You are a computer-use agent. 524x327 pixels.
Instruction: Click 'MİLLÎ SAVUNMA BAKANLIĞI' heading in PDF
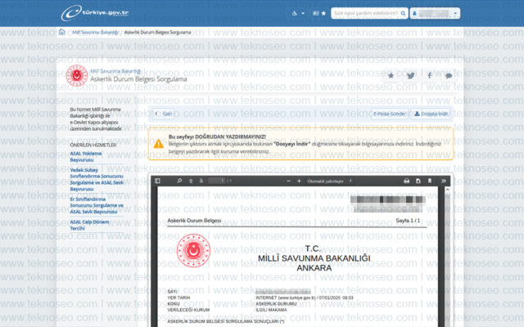(x=314, y=258)
